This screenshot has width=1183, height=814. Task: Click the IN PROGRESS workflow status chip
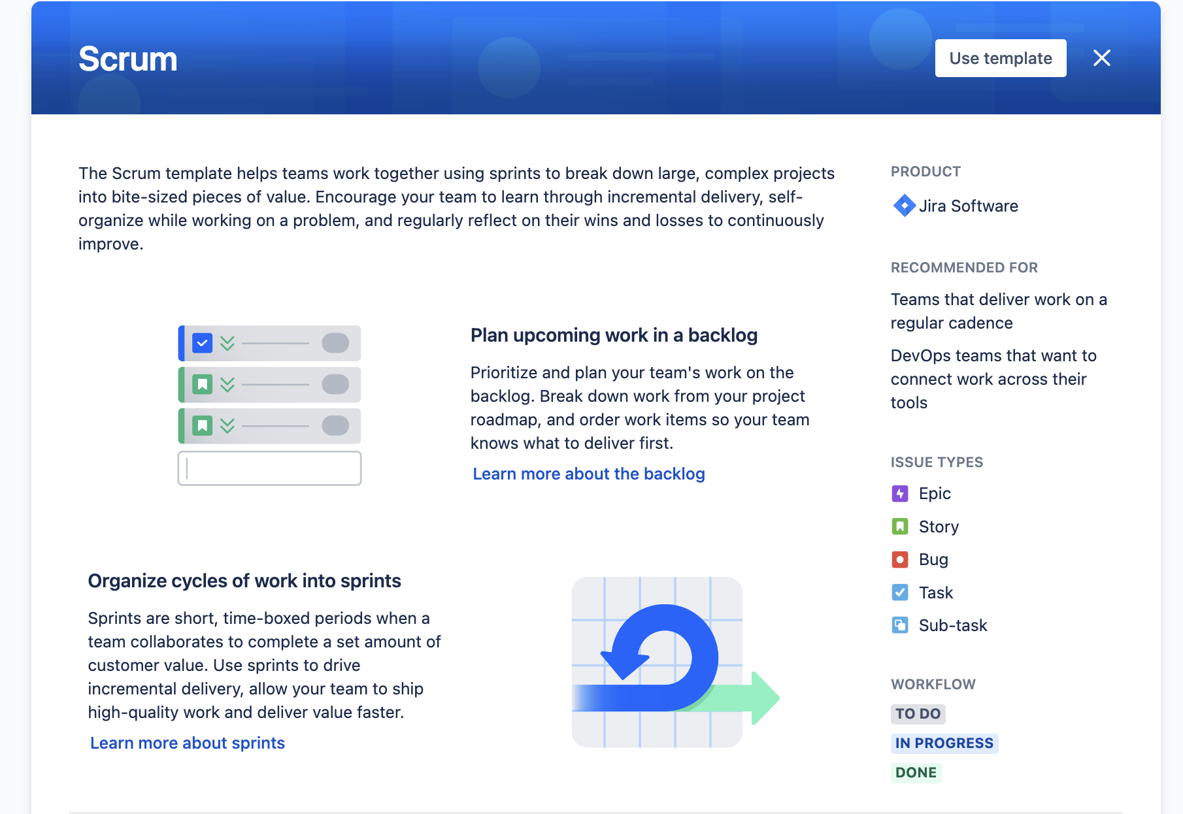[x=944, y=743]
